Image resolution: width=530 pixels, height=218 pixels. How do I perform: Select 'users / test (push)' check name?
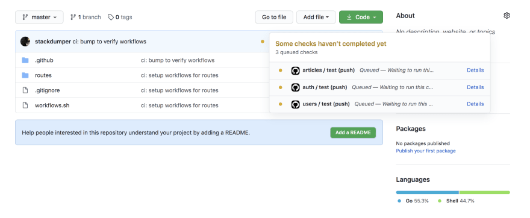[x=326, y=104]
